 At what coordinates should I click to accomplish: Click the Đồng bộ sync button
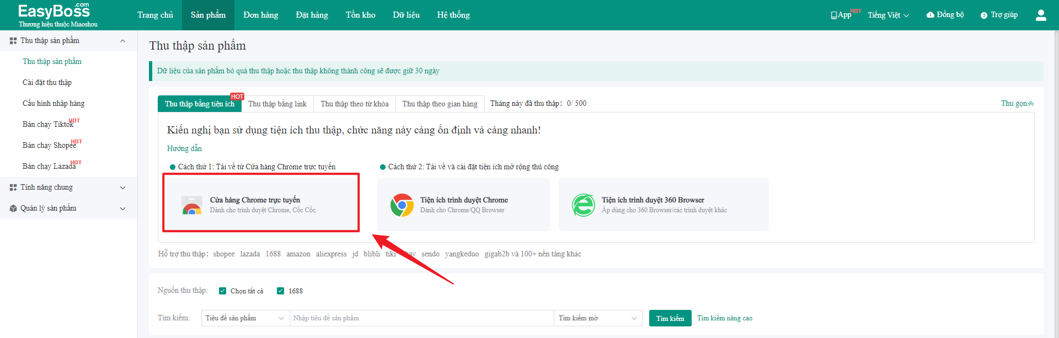[945, 15]
